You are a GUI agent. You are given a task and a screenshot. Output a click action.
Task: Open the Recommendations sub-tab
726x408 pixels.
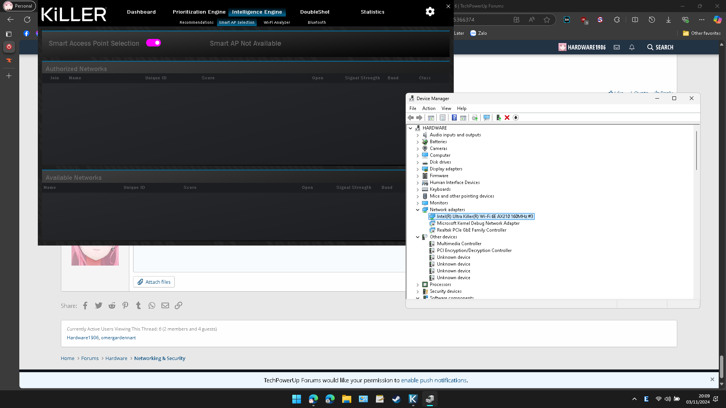click(x=197, y=23)
